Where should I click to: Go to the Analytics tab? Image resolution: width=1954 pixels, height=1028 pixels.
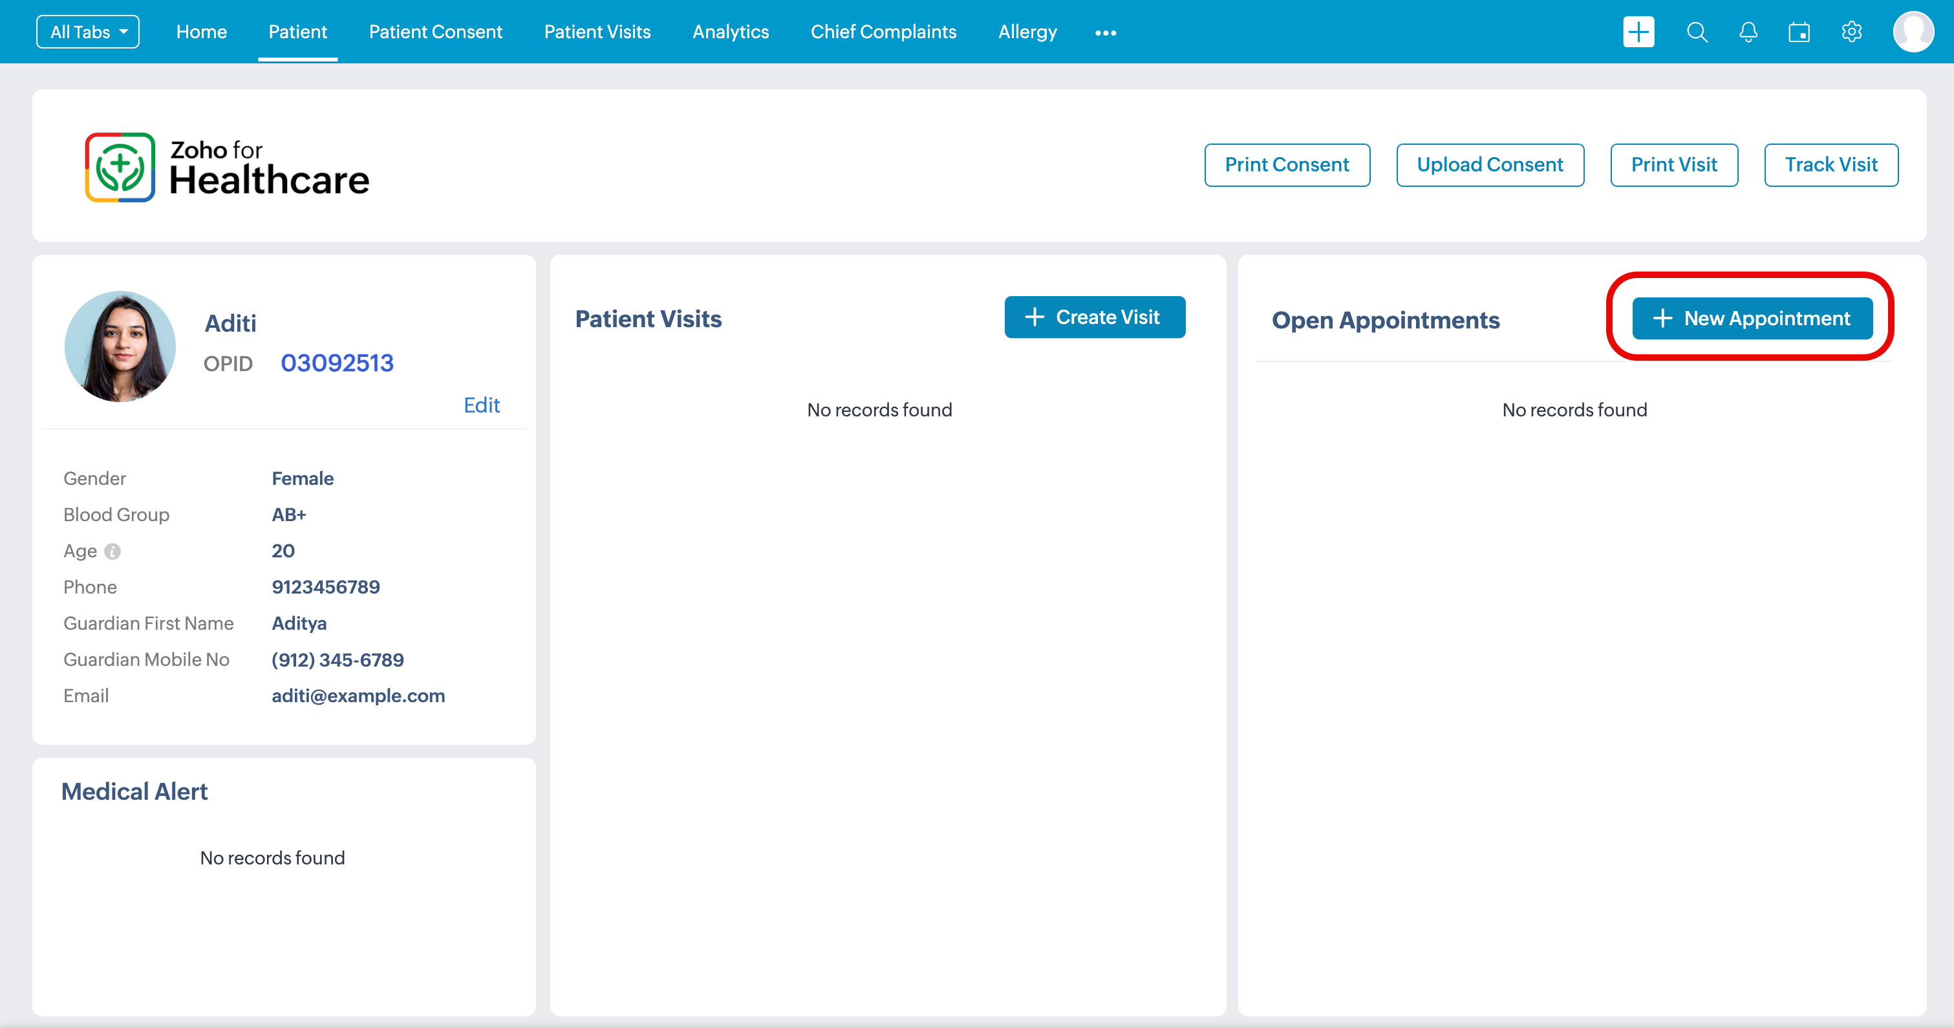pos(731,32)
